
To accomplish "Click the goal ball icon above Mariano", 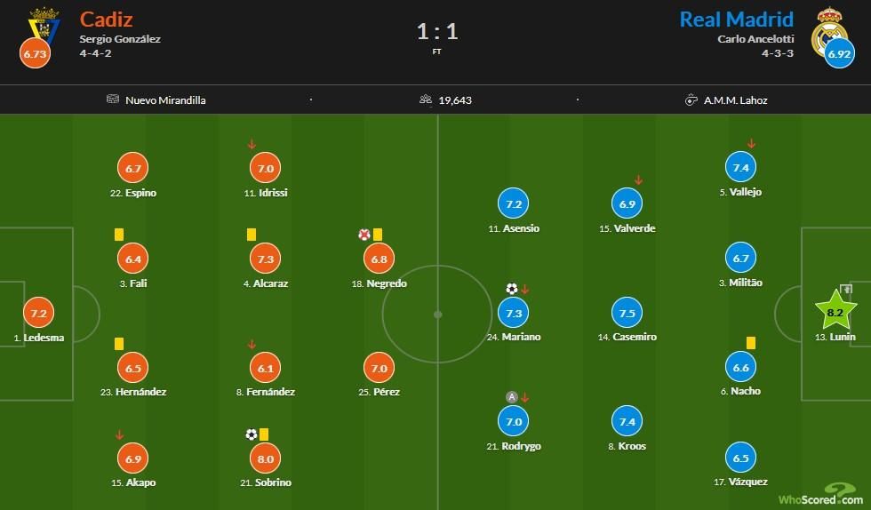I will click(511, 289).
